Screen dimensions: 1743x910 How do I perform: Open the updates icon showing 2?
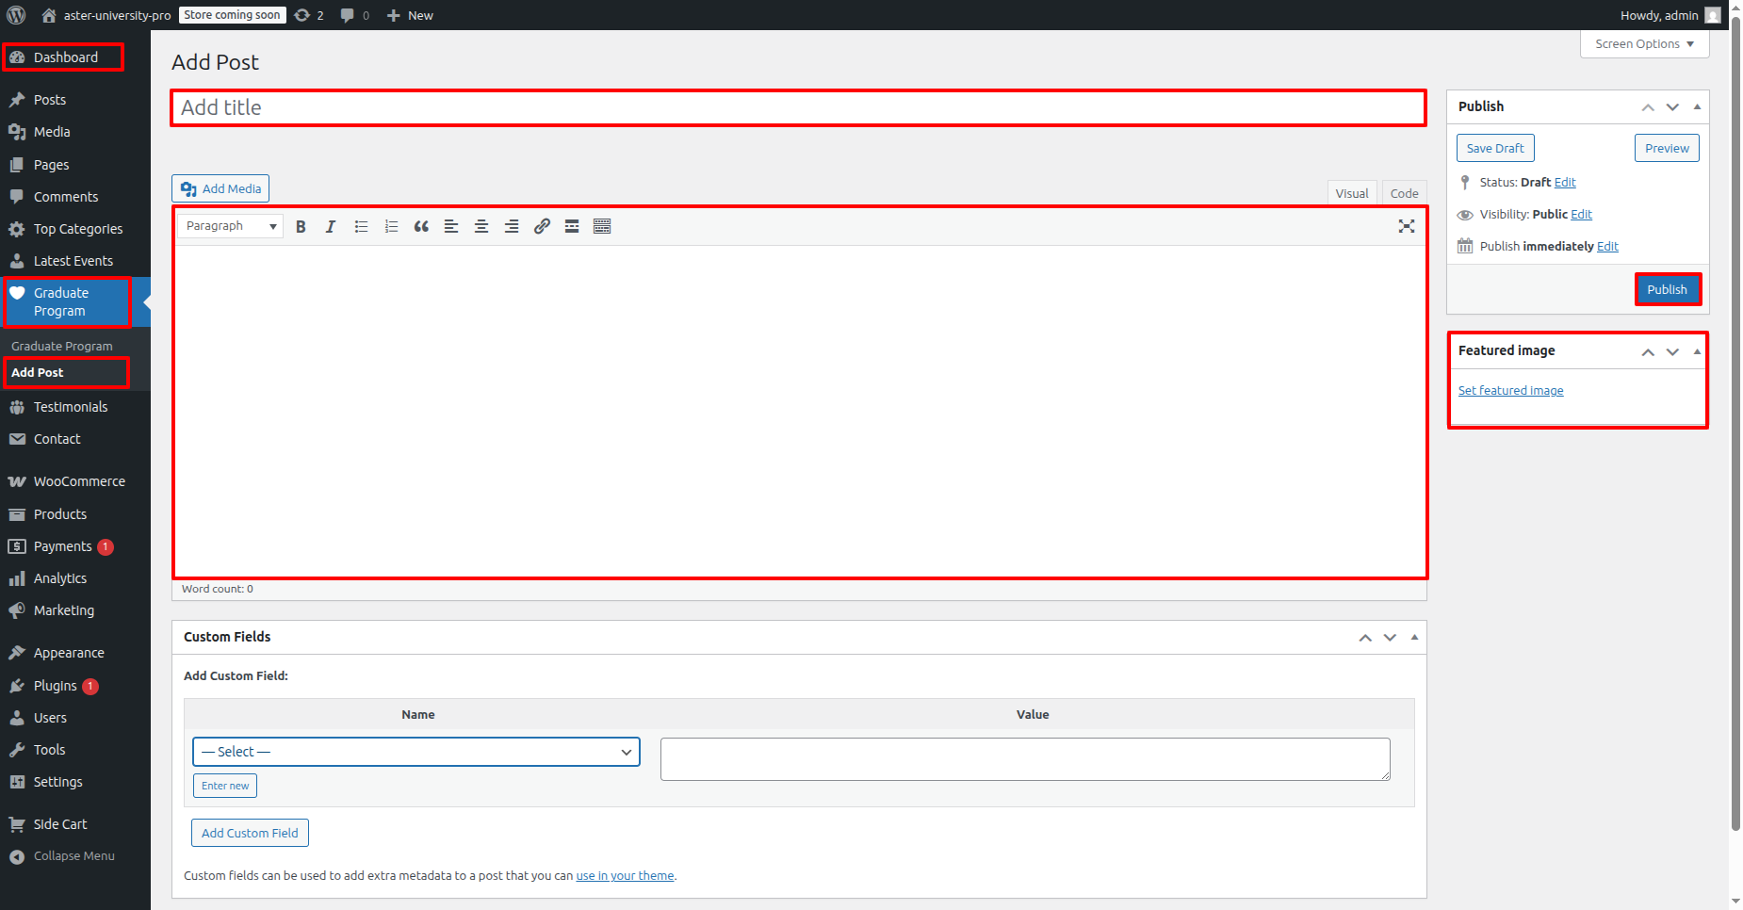click(309, 15)
